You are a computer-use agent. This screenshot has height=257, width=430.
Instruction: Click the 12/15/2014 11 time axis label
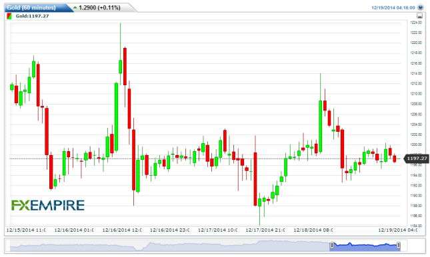pyautogui.click(x=26, y=230)
